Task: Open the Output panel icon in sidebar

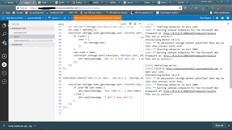Action: click(4, 65)
